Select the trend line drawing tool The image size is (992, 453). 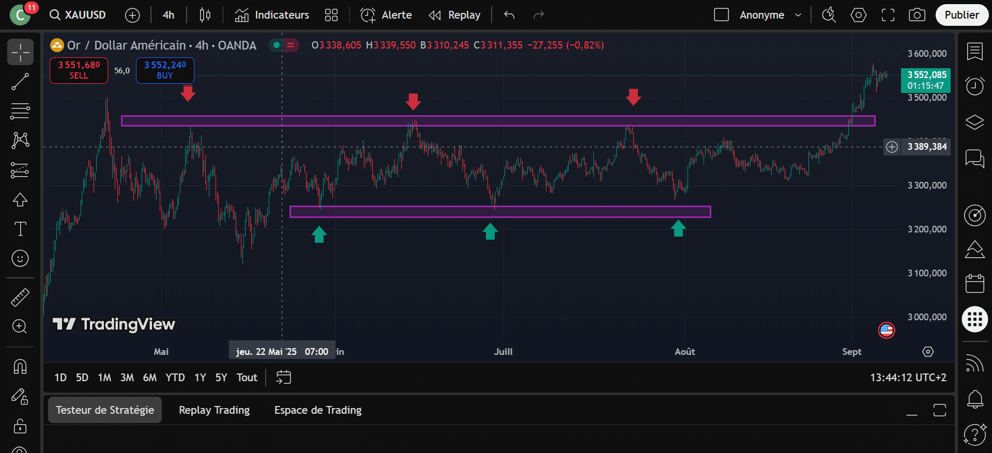(20, 82)
